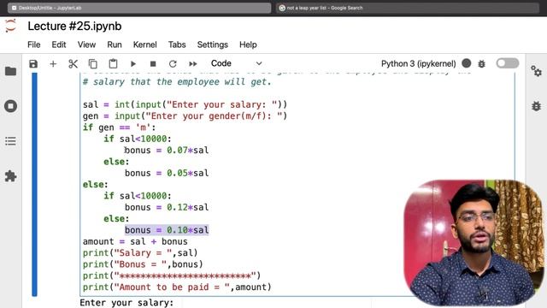
Task: Click the presenter webcam overlay
Action: pos(473,243)
